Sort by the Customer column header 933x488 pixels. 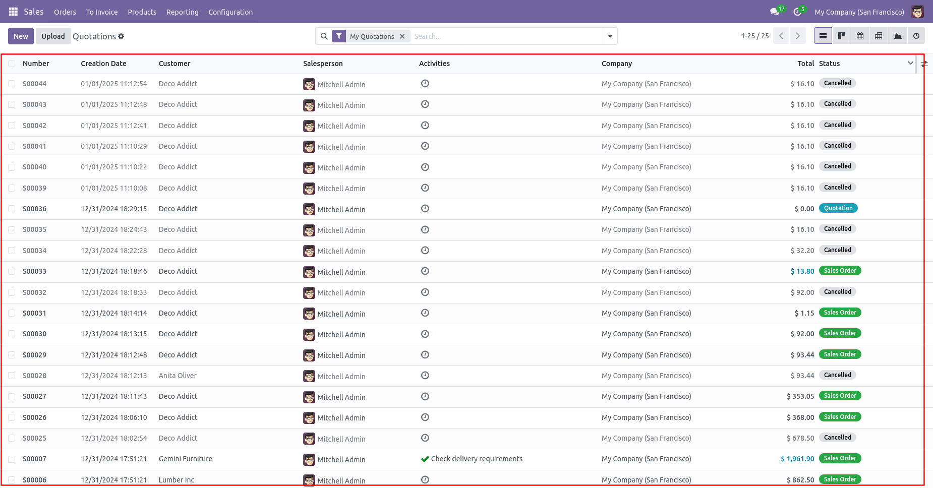[174, 64]
